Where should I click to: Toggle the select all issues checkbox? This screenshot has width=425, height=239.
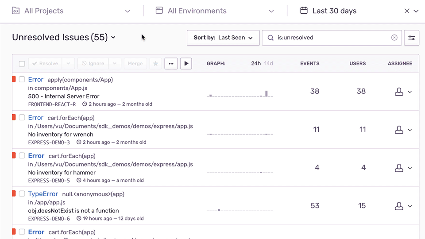22,64
